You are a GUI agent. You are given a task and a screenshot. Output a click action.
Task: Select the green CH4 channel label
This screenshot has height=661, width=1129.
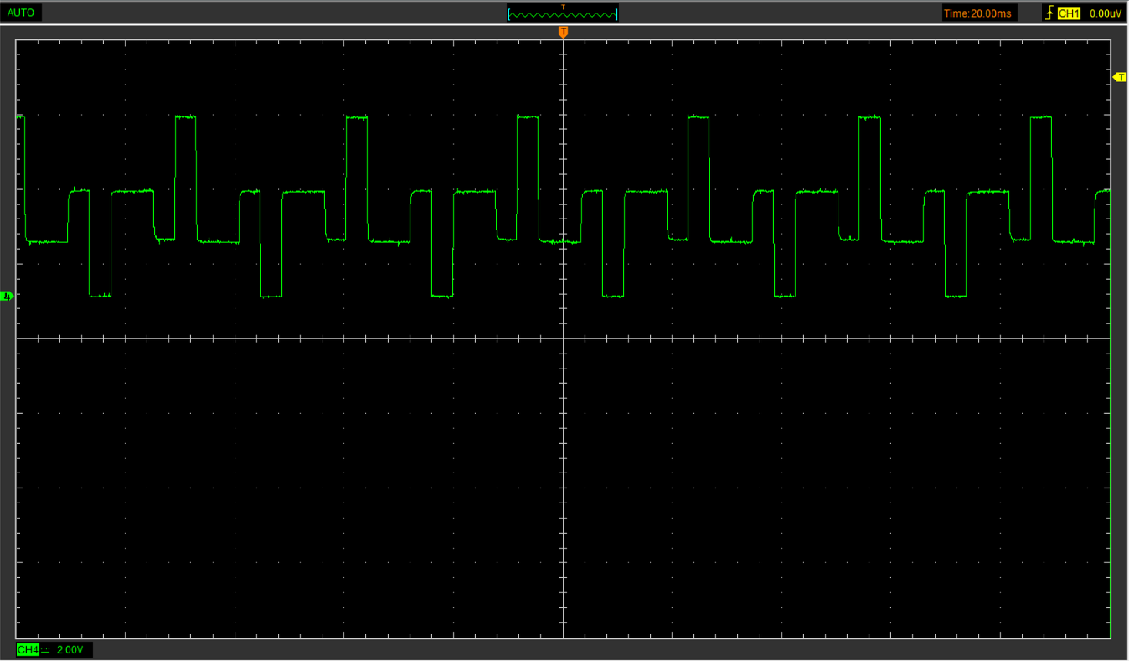pyautogui.click(x=28, y=650)
